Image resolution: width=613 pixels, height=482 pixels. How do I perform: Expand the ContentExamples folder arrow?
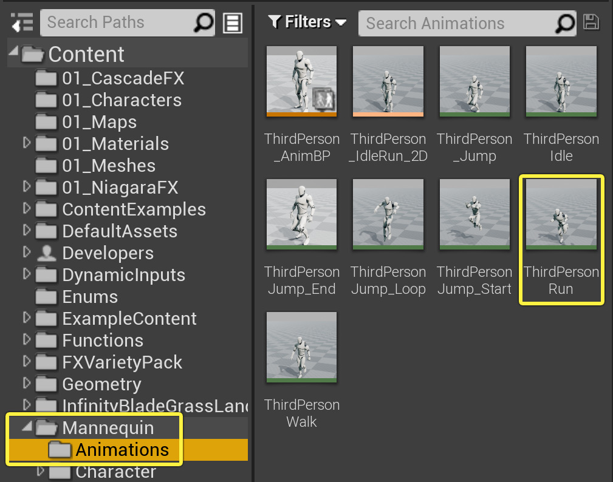[26, 209]
